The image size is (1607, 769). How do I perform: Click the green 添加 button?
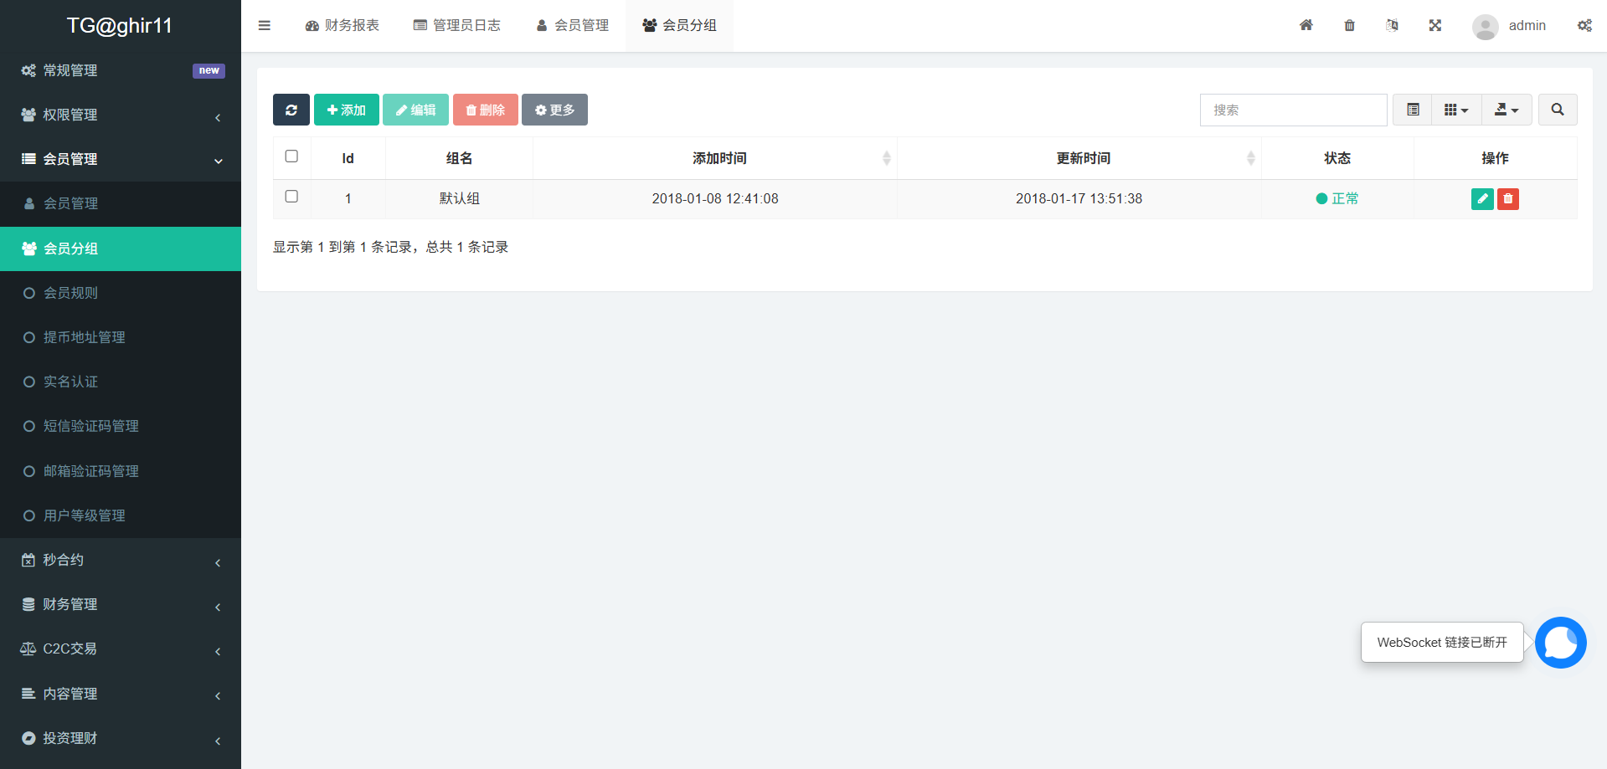(x=347, y=110)
